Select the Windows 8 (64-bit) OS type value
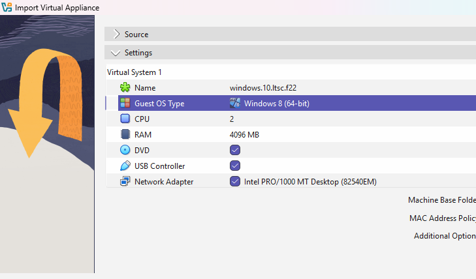 [276, 104]
